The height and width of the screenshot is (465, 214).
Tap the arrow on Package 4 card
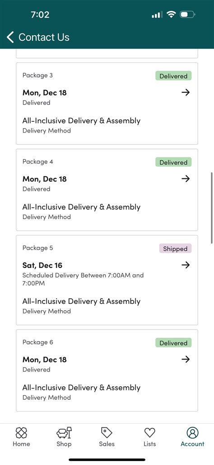[x=186, y=178]
